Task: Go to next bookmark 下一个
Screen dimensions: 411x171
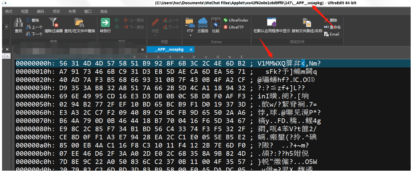Action: [171, 27]
